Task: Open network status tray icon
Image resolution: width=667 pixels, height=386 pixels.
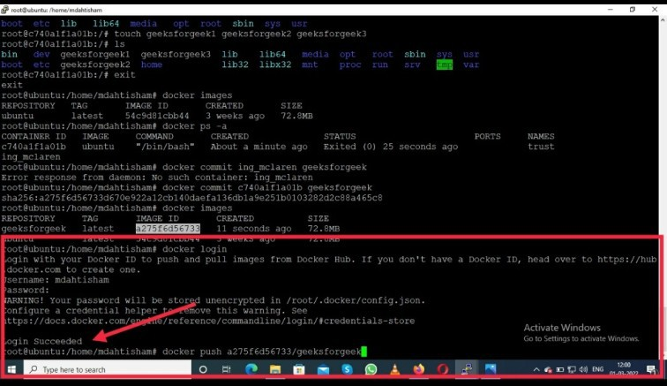Action: point(572,369)
